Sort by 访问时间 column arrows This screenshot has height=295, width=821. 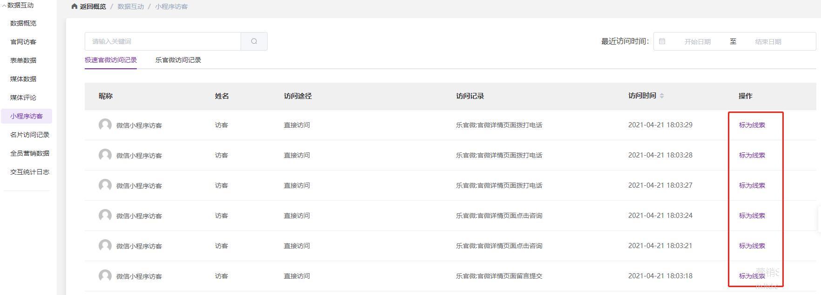(662, 96)
